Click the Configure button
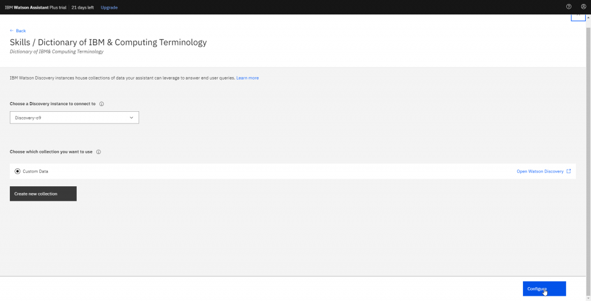The width and height of the screenshot is (591, 301). [x=544, y=288]
